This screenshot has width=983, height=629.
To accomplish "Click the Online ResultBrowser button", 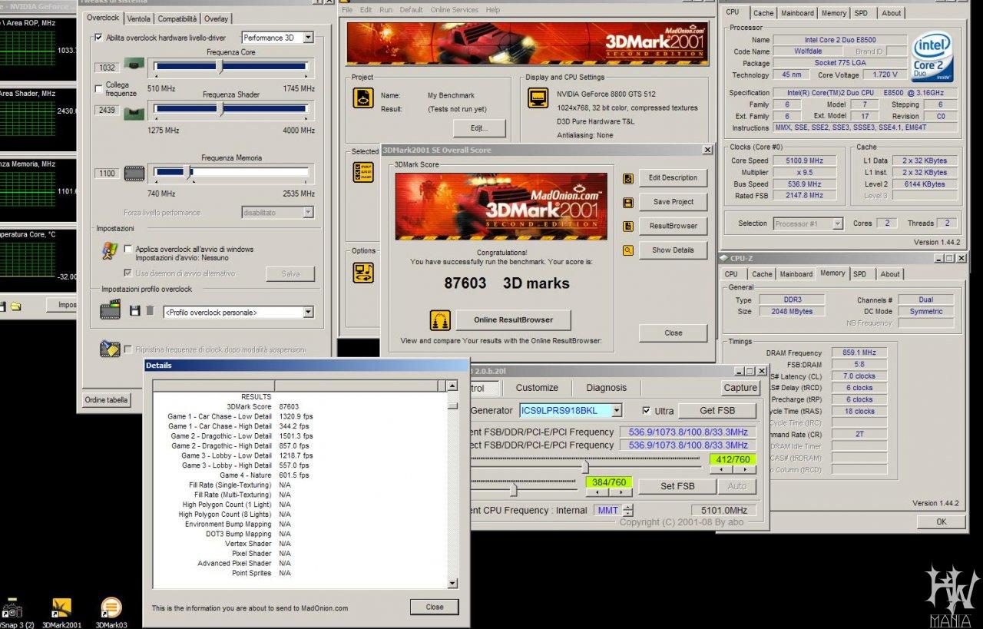I will [x=514, y=319].
